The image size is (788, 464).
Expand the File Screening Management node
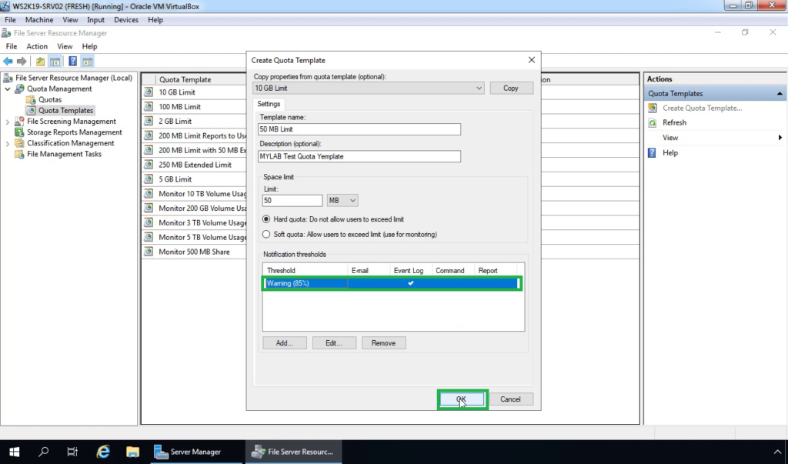(x=8, y=122)
